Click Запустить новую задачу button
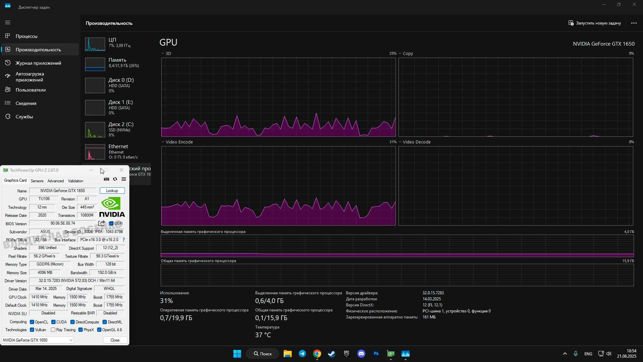Viewport: 643px width, 362px height. tap(594, 23)
